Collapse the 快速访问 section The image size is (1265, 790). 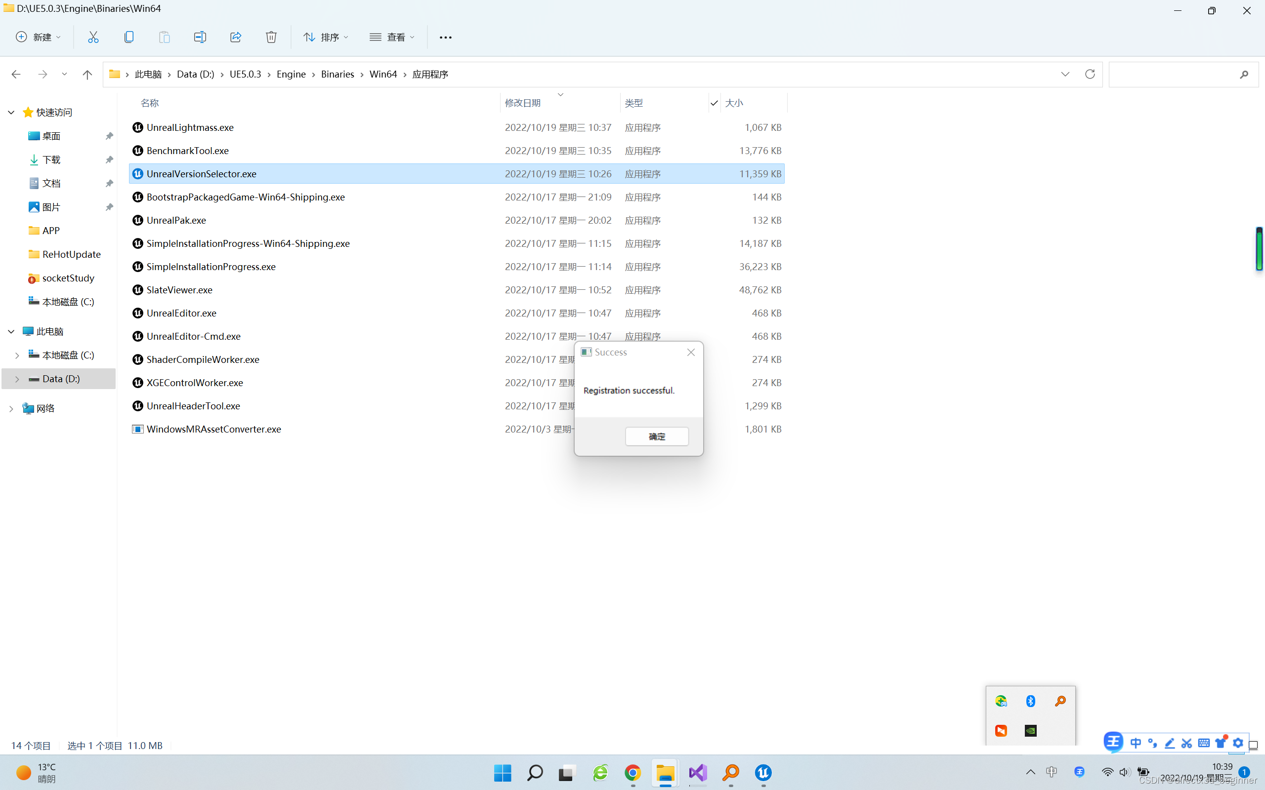[11, 113]
